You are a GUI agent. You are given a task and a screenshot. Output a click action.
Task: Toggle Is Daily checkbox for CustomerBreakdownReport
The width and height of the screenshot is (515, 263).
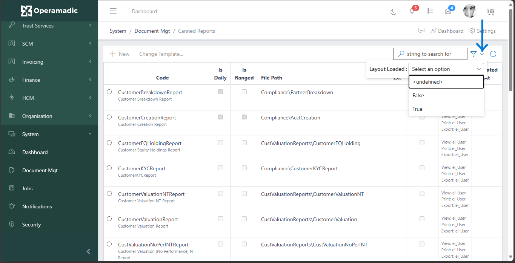click(220, 92)
